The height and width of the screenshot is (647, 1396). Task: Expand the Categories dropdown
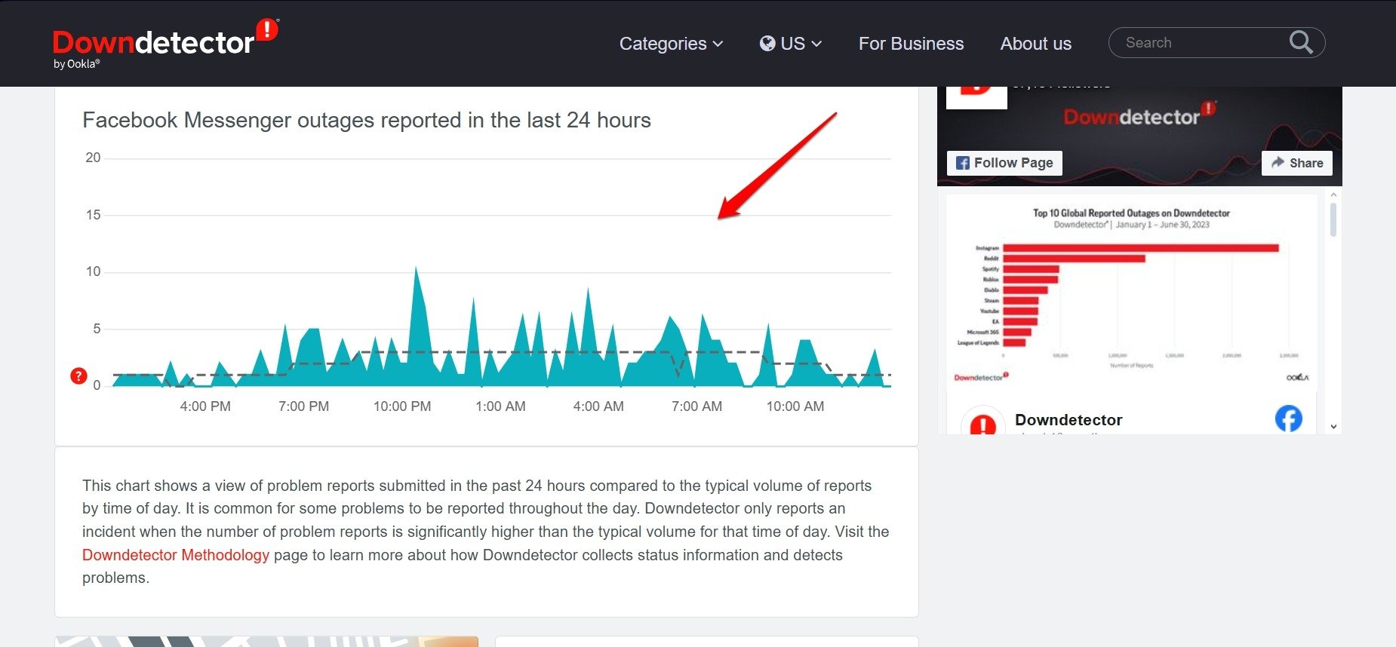(671, 44)
